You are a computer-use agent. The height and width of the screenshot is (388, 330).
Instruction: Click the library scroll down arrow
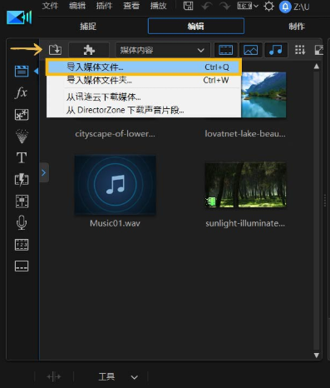point(317,355)
